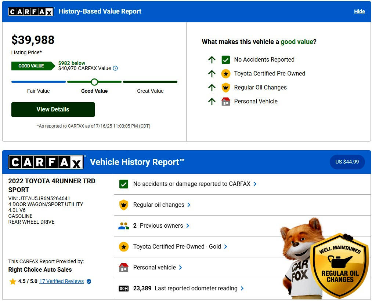The height and width of the screenshot is (301, 372).
Task: Click the good value green heading text
Action: (297, 42)
